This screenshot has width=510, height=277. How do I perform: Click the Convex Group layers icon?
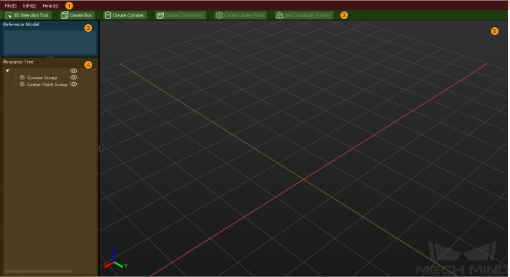[22, 78]
